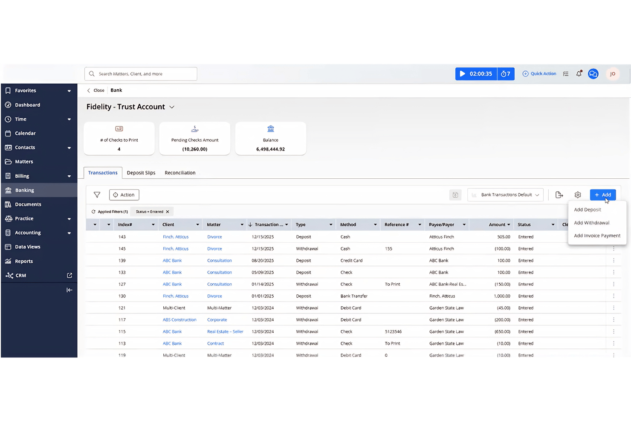Open Real Estate - Seller matter link
The height and width of the screenshot is (421, 631).
225,332
